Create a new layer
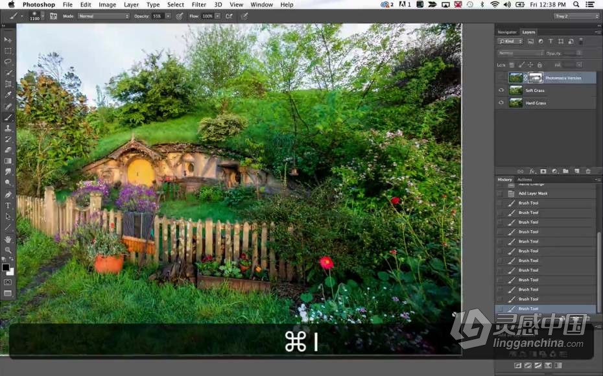 (576, 171)
